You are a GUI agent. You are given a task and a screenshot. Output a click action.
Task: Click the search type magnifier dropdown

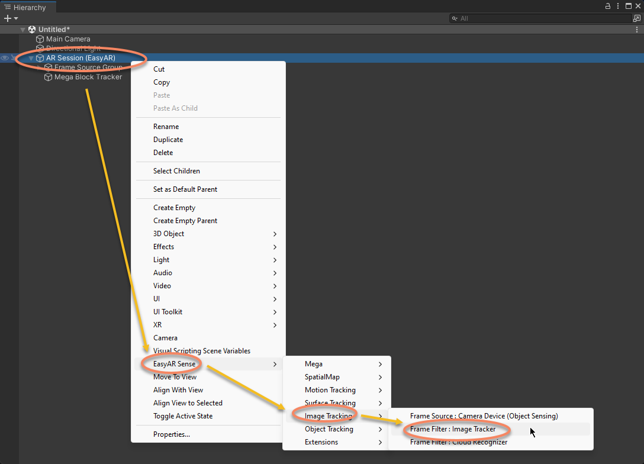coord(455,18)
